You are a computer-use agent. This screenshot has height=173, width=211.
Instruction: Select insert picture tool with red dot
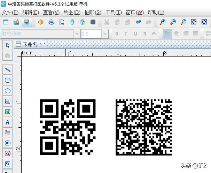[8, 101]
